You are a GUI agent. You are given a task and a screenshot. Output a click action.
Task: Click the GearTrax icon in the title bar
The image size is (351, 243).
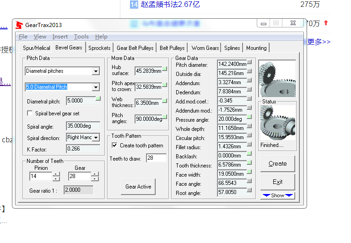[19, 25]
